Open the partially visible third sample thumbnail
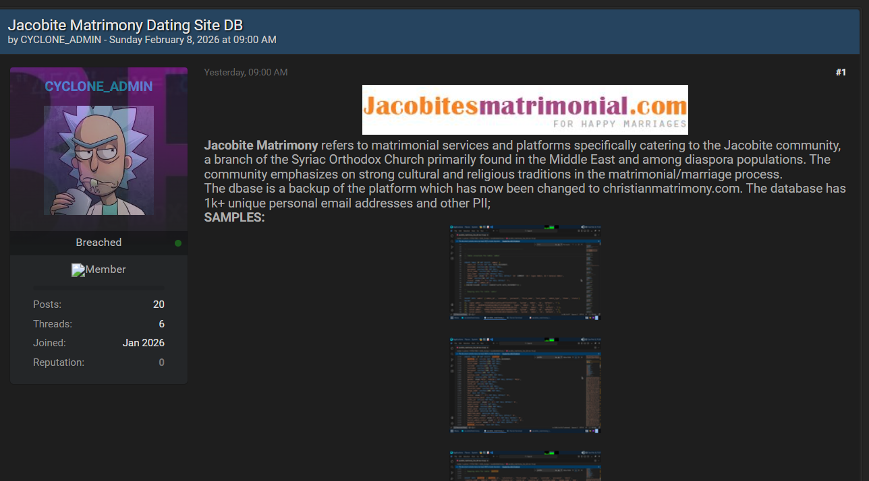The image size is (869, 481). [525, 466]
